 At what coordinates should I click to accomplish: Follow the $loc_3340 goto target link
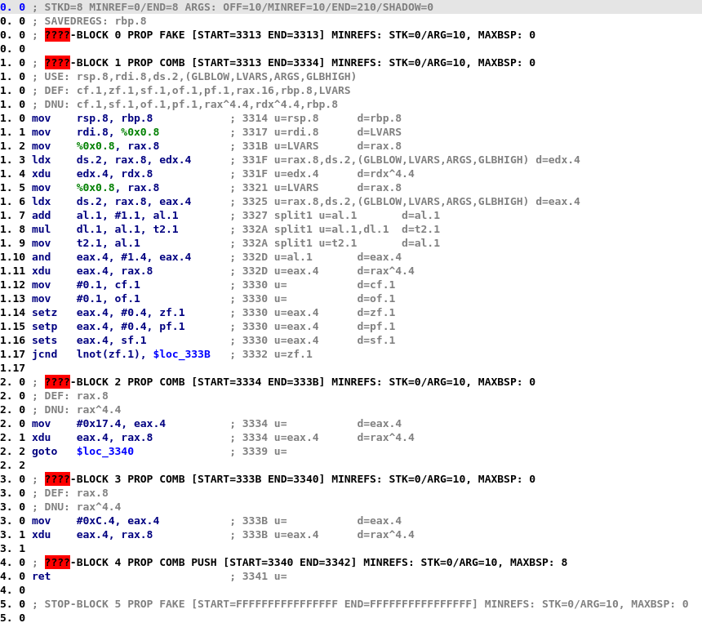(104, 451)
